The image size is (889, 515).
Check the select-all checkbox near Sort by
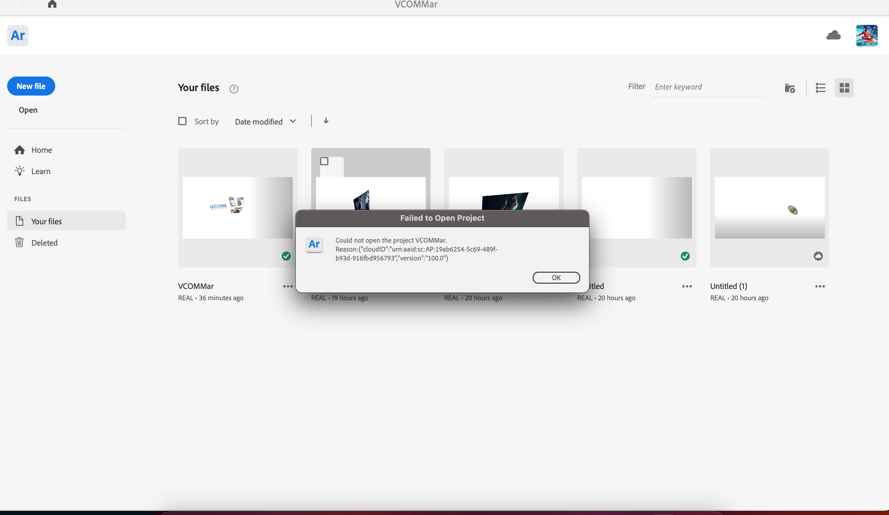pos(182,121)
